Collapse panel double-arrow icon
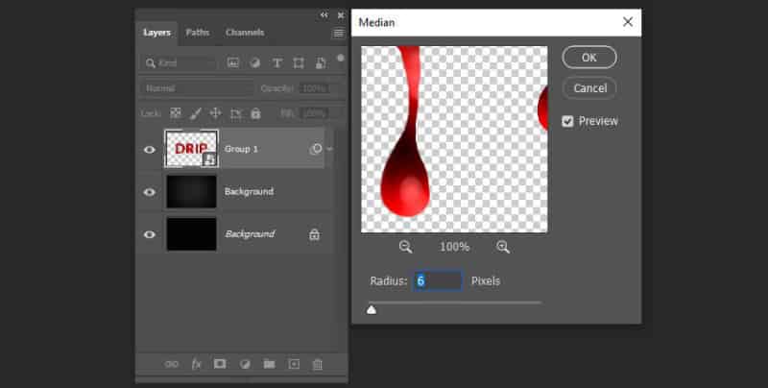768x388 pixels. 324,15
